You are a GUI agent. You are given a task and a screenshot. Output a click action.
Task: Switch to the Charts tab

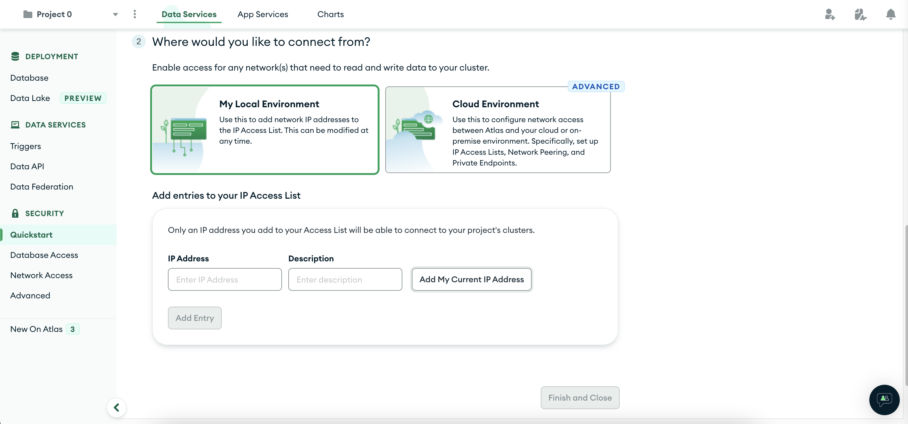(330, 14)
